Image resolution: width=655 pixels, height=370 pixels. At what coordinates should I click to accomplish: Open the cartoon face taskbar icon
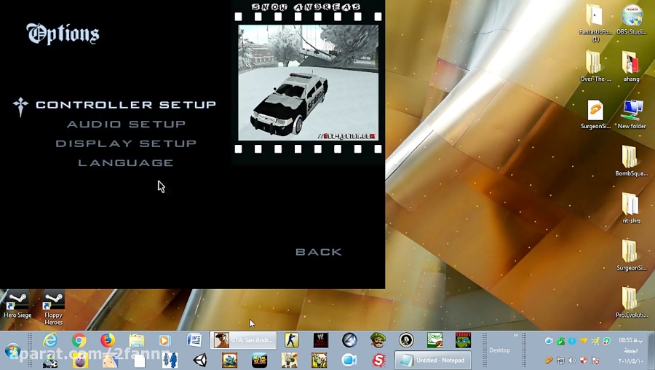110,361
